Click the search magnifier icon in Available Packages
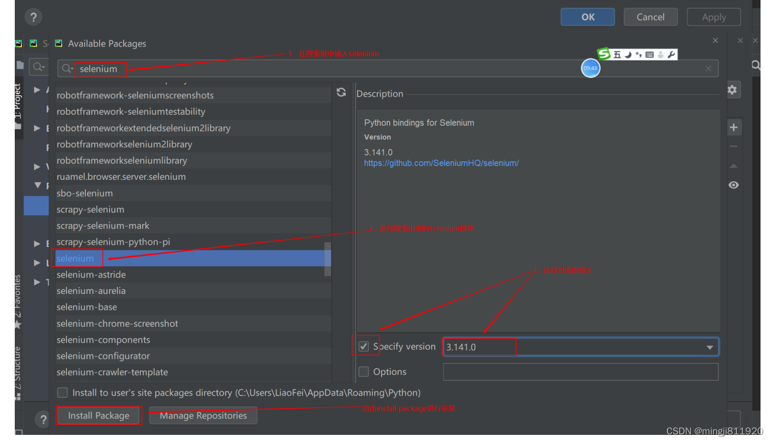772x442 pixels. coord(67,68)
